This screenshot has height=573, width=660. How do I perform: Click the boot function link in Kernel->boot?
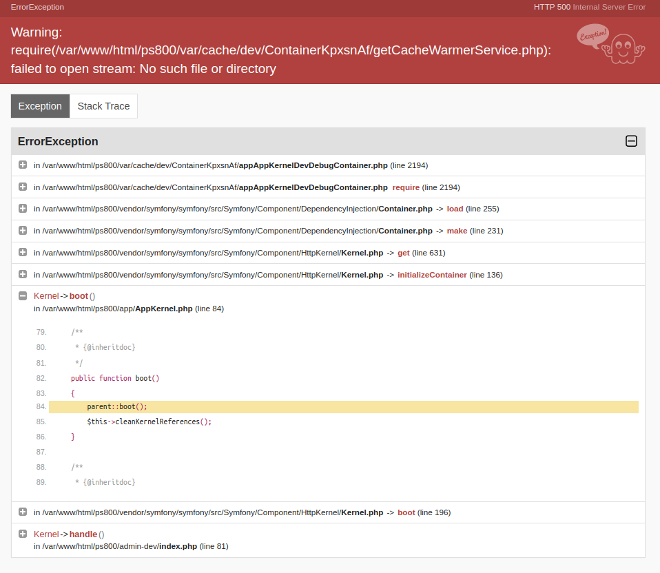(x=78, y=295)
